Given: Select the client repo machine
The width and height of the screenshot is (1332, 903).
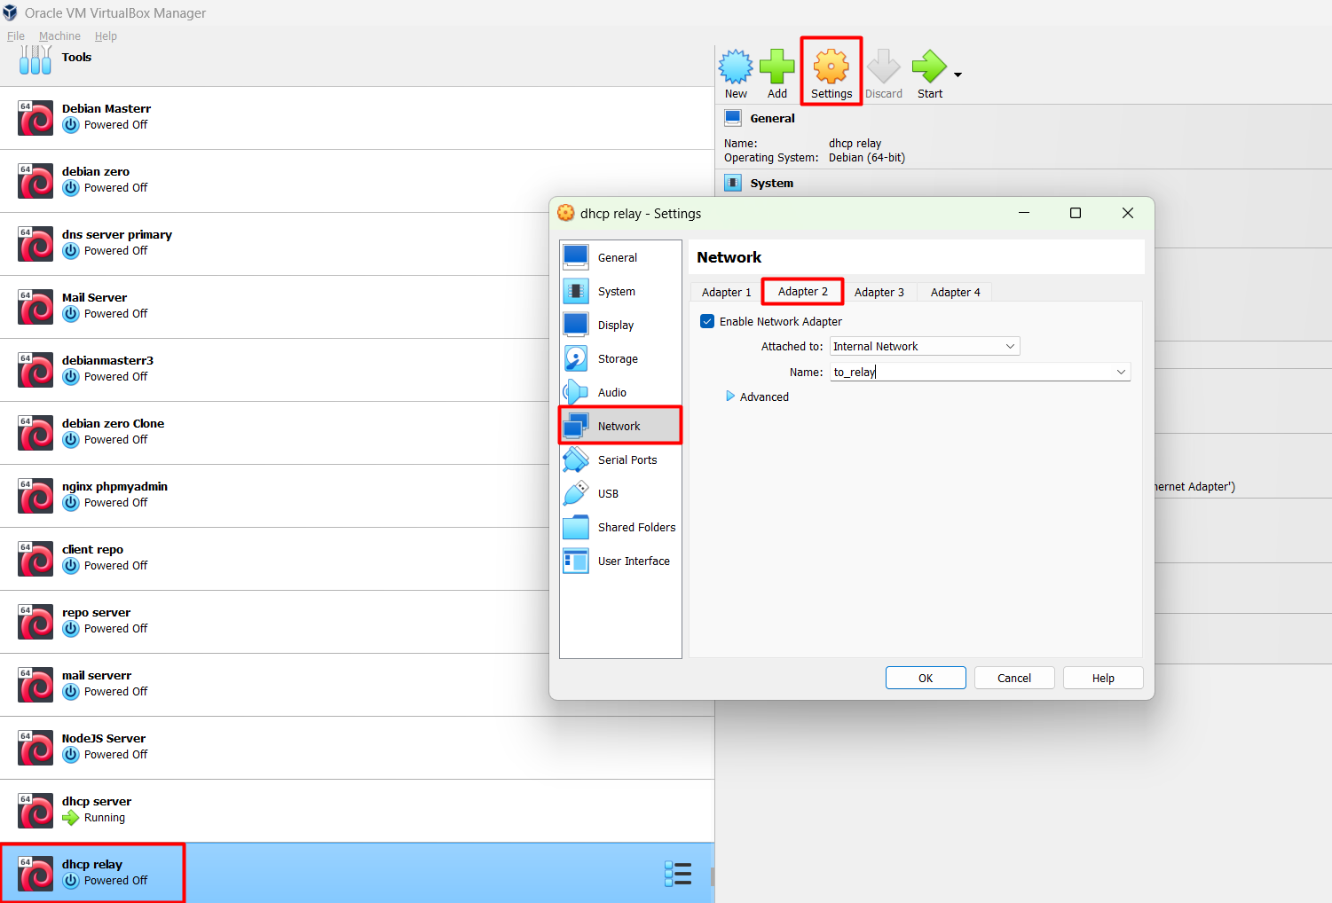Looking at the screenshot, I should tap(357, 559).
